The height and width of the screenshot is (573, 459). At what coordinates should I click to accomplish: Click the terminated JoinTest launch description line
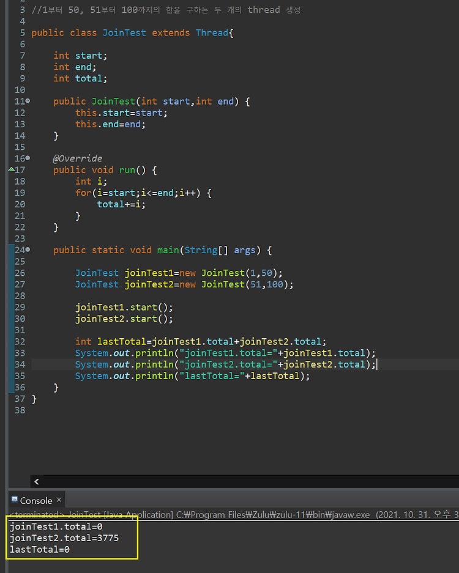click(x=234, y=514)
